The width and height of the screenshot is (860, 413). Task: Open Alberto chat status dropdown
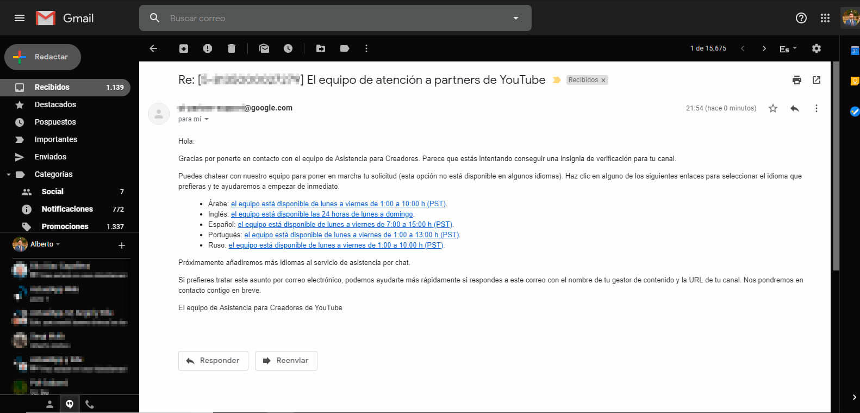[x=46, y=244]
